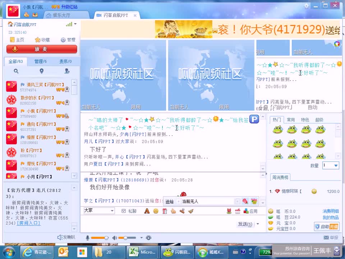
Task: Click the locate-user pin icon
Action: pyautogui.click(x=41, y=71)
